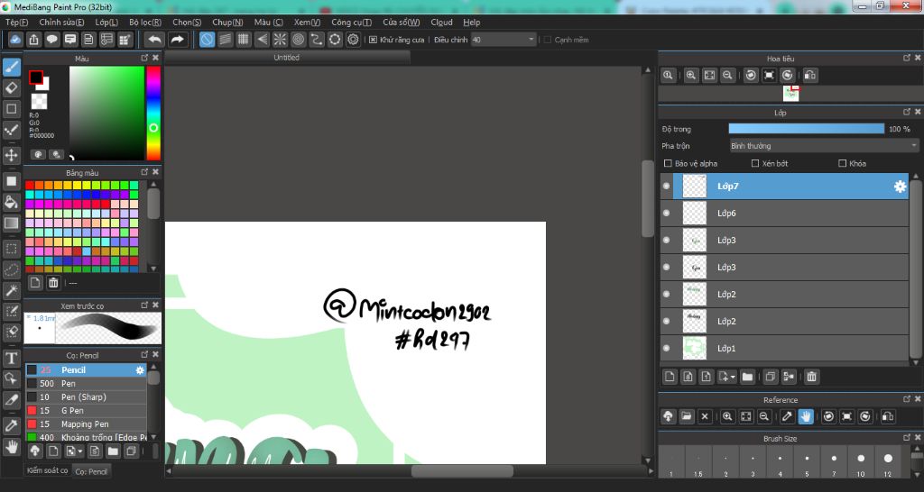Viewport: 924px width, 492px height.
Task: Choose the Mapping Pen brush
Action: [x=86, y=424]
